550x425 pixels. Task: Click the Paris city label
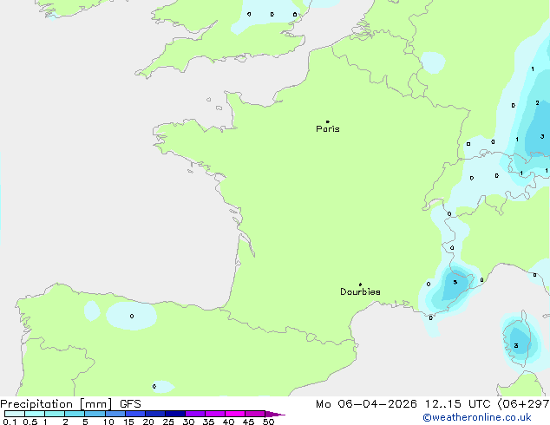click(328, 129)
